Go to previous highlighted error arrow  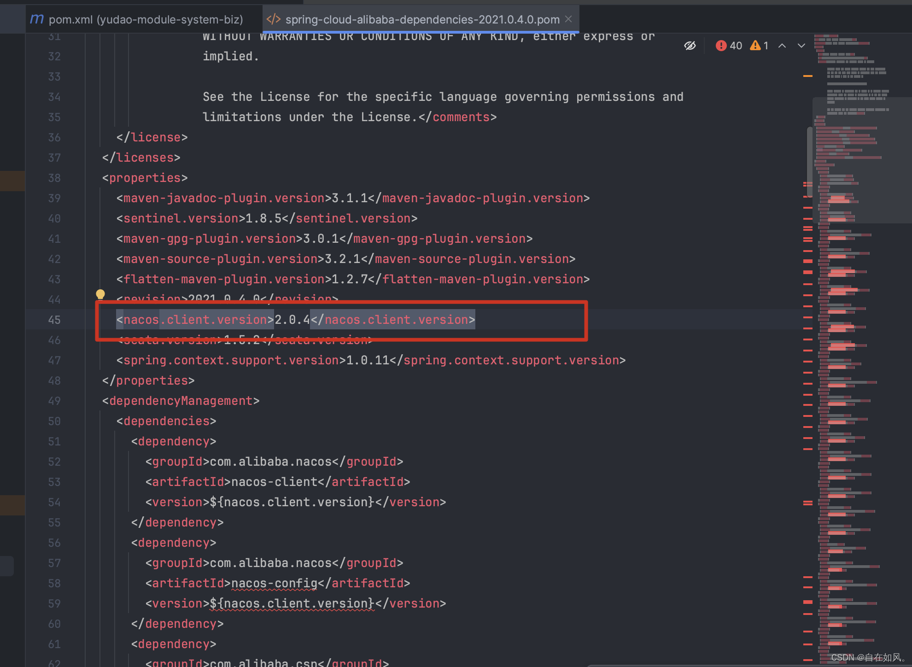click(782, 46)
